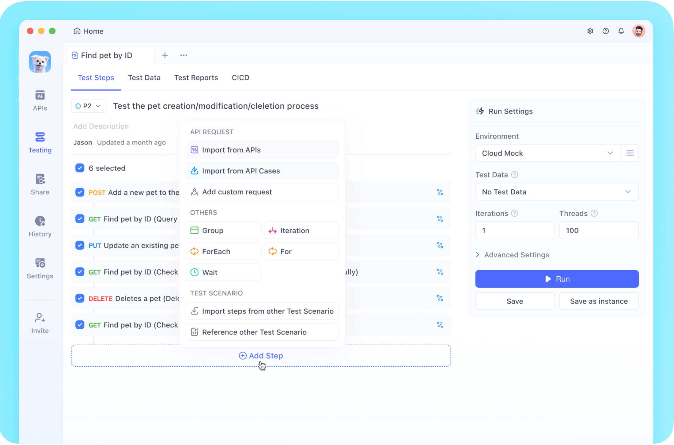Open the P2 priority dropdown
The image size is (674, 445).
[x=88, y=106]
